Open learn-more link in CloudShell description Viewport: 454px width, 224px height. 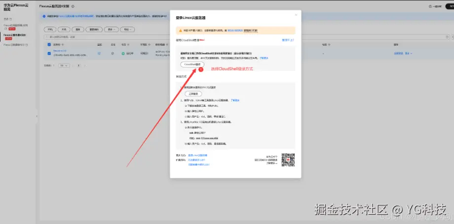point(264,58)
